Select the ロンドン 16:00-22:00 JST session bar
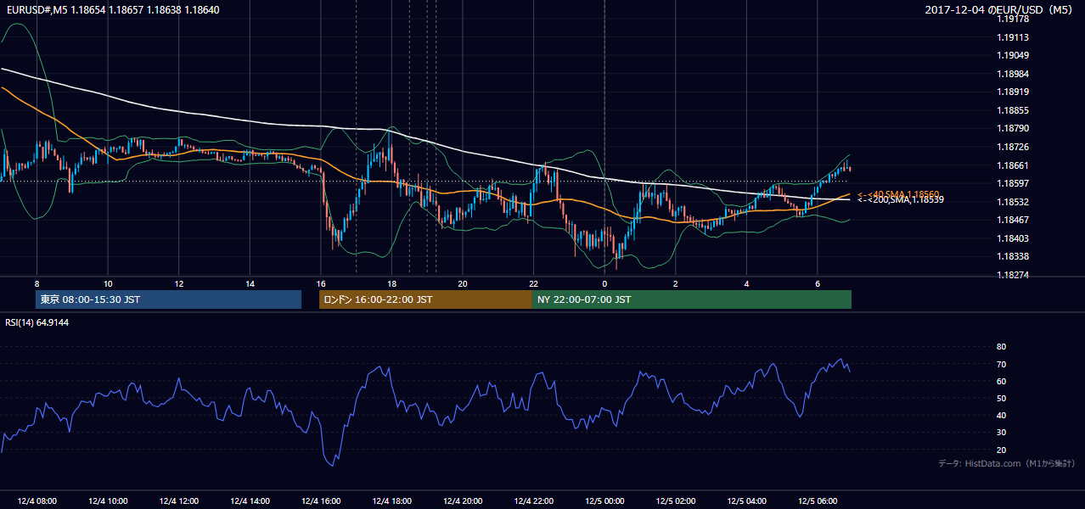The height and width of the screenshot is (509, 1085). [425, 299]
